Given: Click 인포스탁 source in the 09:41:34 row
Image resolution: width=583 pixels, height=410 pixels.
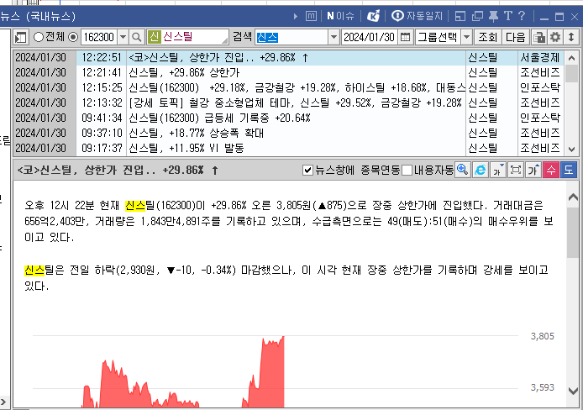Looking at the screenshot, I should (x=540, y=118).
